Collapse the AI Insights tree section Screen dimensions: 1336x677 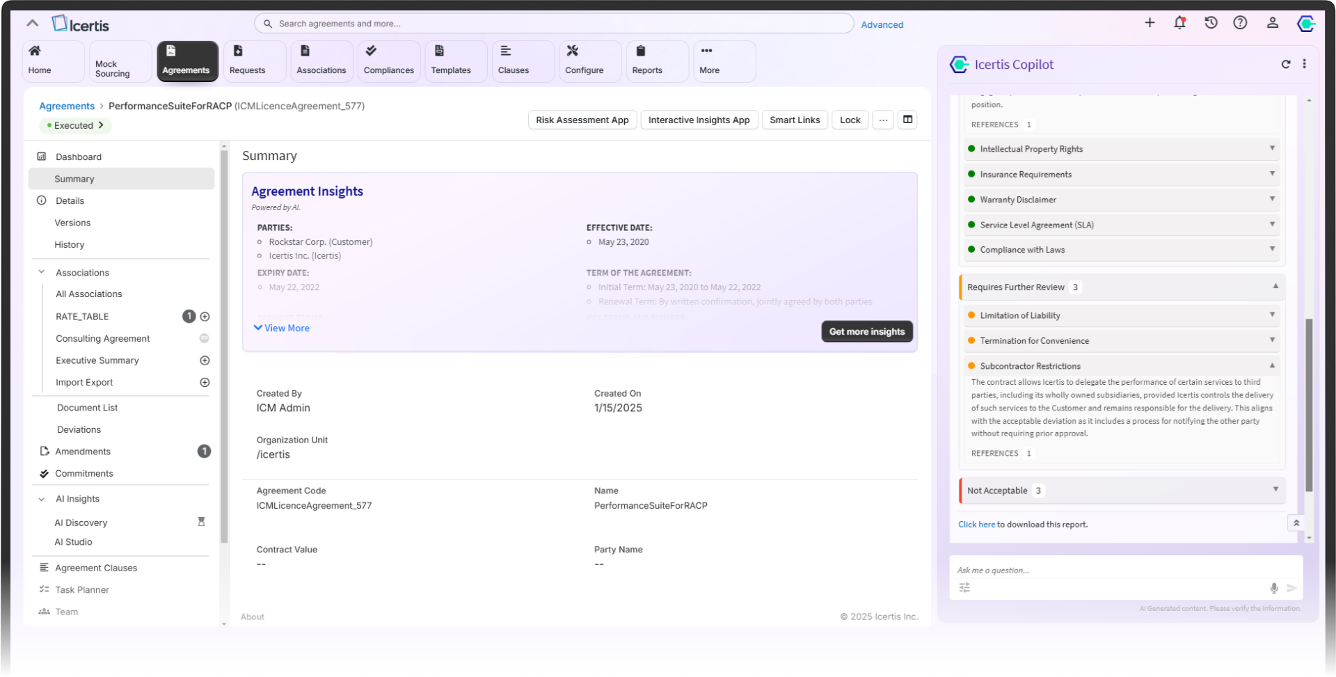click(42, 500)
